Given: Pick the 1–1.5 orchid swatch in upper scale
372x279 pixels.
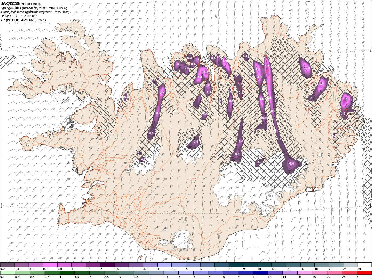Looking at the screenshot, I should pyautogui.click(x=78, y=265).
